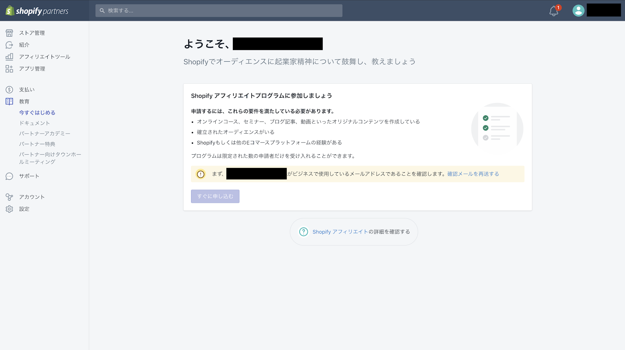Open パートナーアカデミー submenu item
The image size is (625, 350).
click(45, 134)
